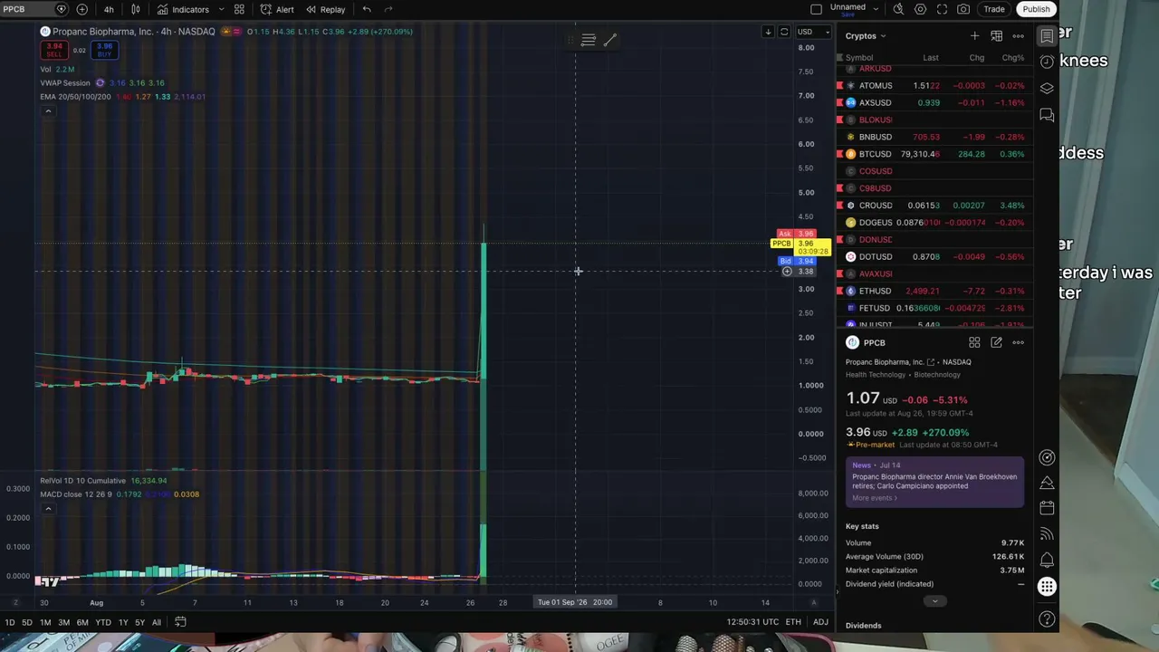
Task: Select the line drawing tool in floating toolbar
Action: click(x=610, y=40)
